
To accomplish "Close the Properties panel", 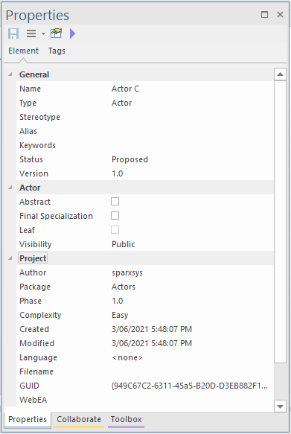I will [280, 14].
